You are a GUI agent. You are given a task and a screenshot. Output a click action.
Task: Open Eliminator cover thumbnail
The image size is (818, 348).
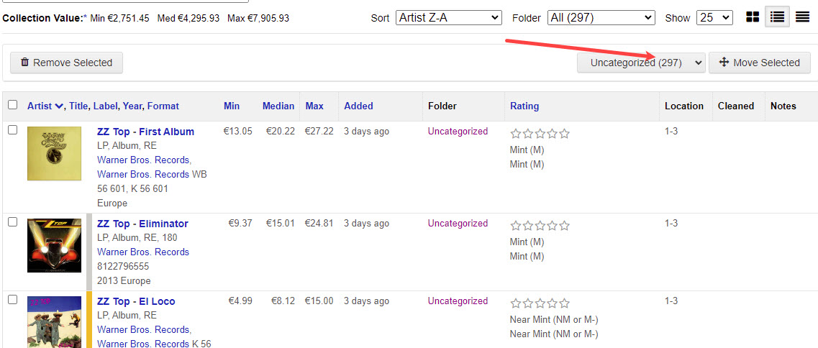54,246
